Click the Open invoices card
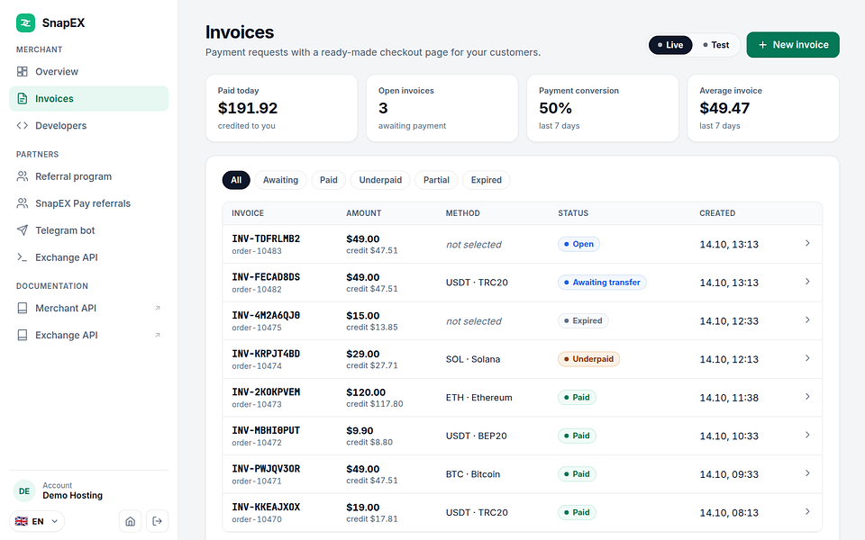Screen dimensions: 865x540 [442, 108]
